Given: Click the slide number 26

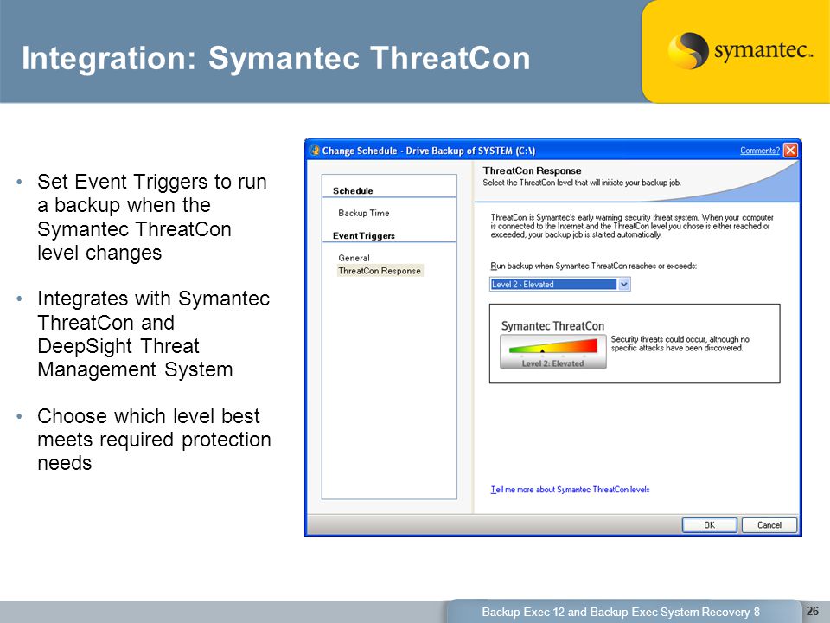Looking at the screenshot, I should tap(813, 611).
